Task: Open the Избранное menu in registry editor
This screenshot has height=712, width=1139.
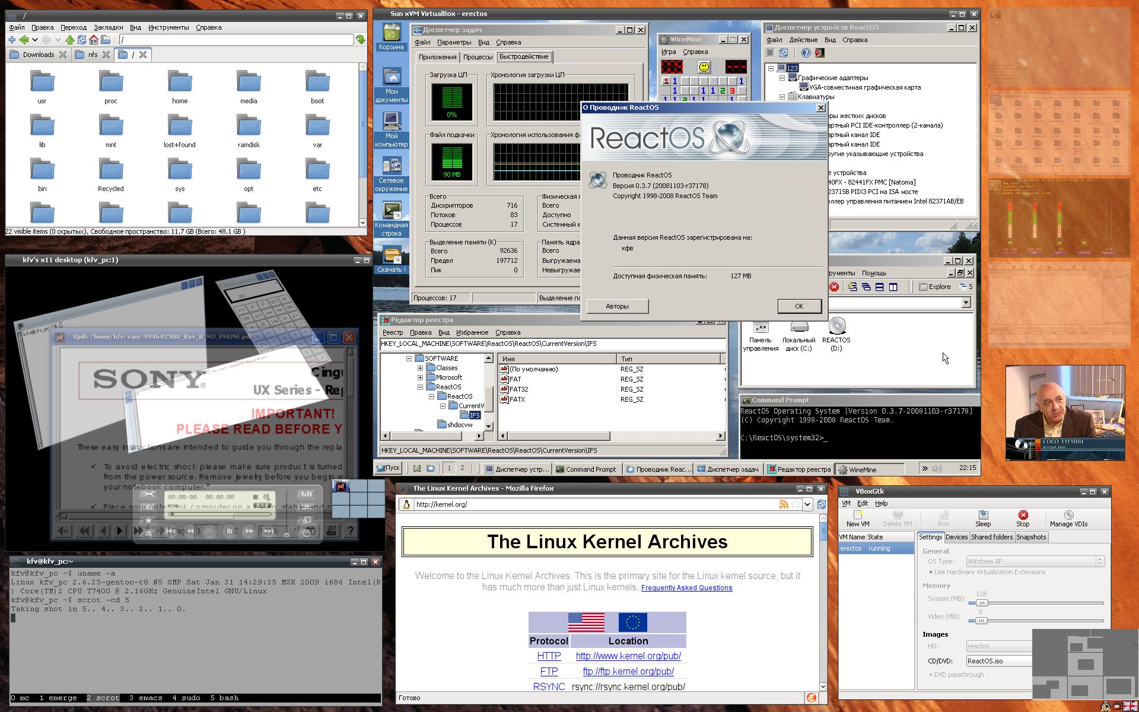Action: (472, 332)
